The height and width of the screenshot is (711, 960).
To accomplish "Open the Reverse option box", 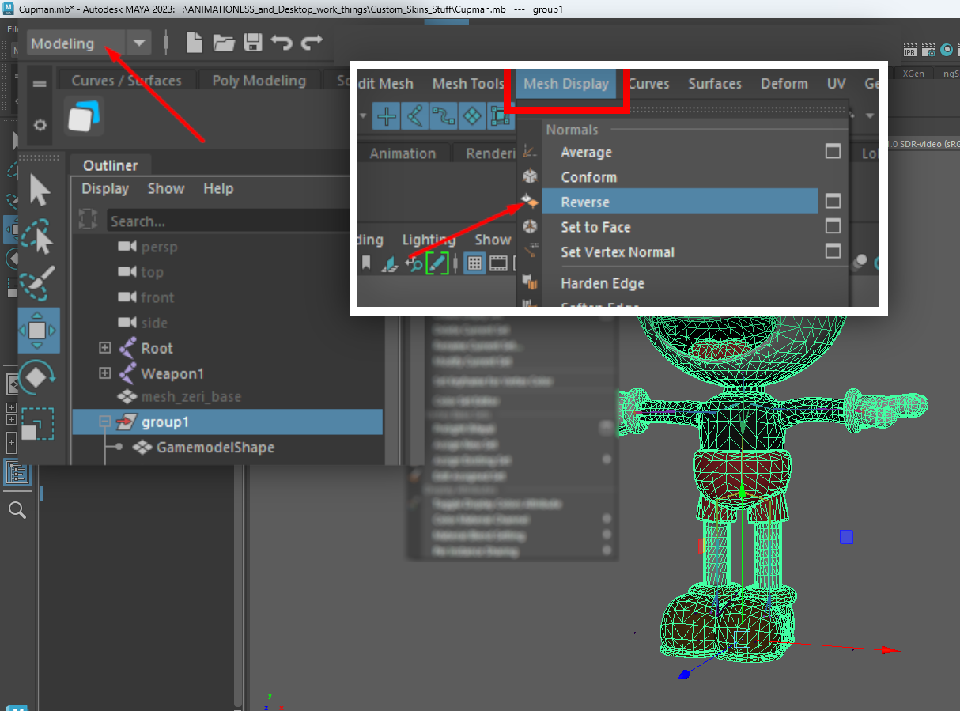I will coord(833,202).
